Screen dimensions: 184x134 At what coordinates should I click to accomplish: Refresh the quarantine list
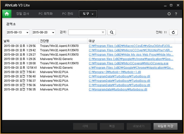pyautogui.click(x=173, y=32)
